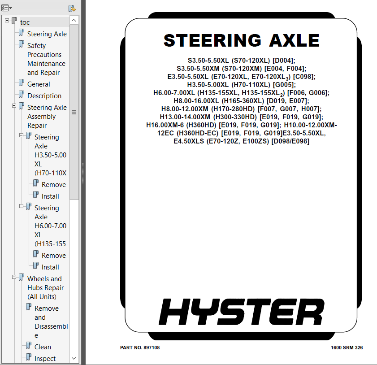Click bookmark icon beside Remove and Disassemble
Image resolution: width=377 pixels, height=365 pixels.
click(x=29, y=307)
